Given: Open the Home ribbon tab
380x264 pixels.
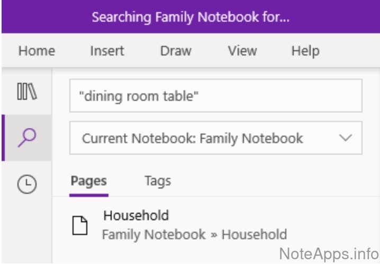Looking at the screenshot, I should coord(37,51).
